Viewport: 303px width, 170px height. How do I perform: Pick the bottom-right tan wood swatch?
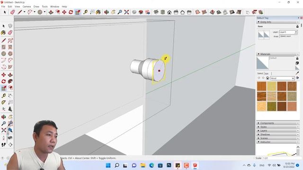pyautogui.click(x=292, y=106)
